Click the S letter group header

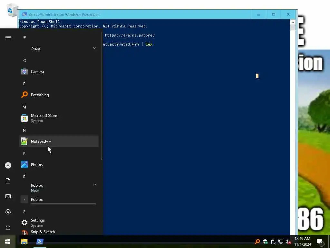24,212
